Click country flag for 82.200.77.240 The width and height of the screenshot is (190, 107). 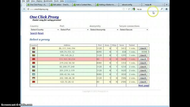34,67
